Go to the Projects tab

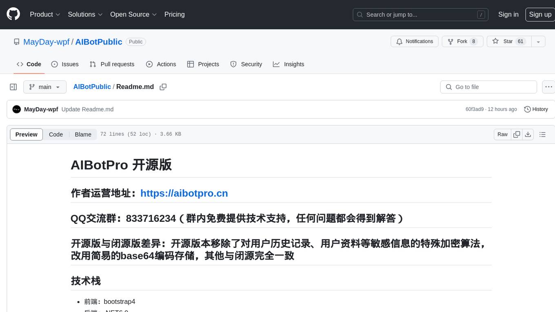coord(203,64)
